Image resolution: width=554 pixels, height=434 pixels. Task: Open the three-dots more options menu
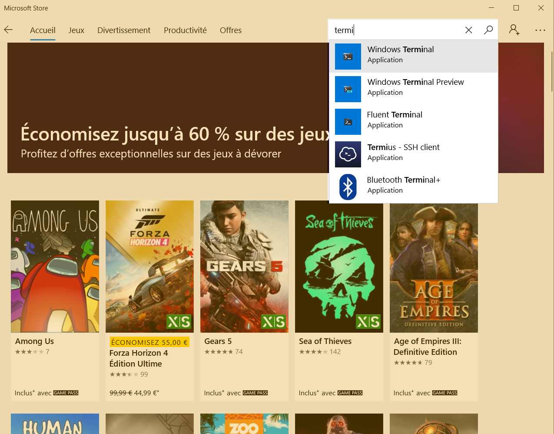click(x=540, y=30)
